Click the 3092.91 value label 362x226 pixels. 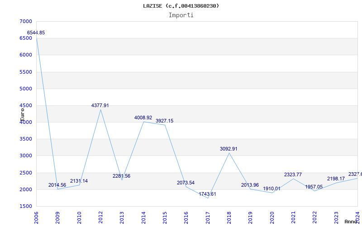229,149
